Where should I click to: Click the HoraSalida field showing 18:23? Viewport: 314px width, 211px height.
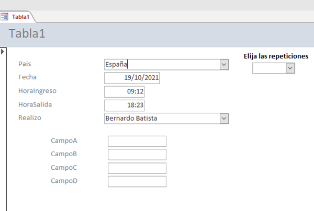(125, 105)
